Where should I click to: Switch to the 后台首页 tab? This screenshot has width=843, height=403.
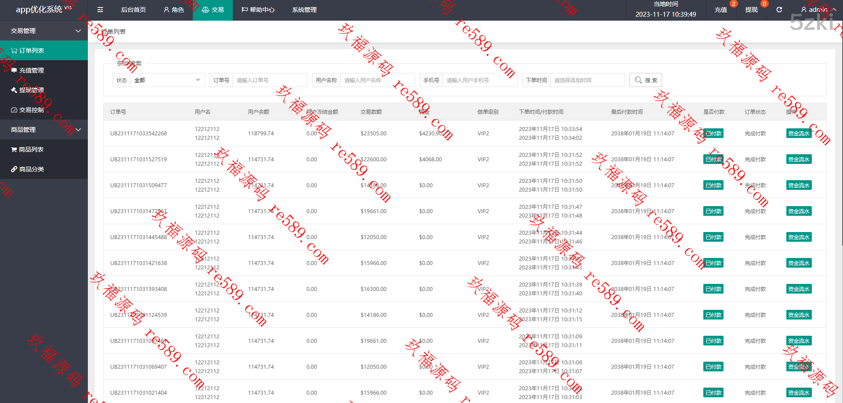pos(133,10)
